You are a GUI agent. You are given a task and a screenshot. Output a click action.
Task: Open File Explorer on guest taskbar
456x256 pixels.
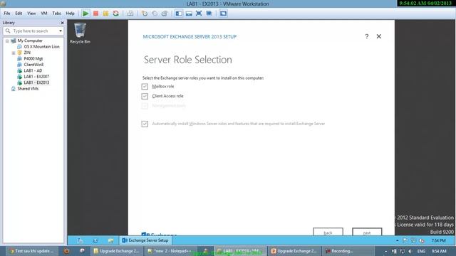click(110, 240)
